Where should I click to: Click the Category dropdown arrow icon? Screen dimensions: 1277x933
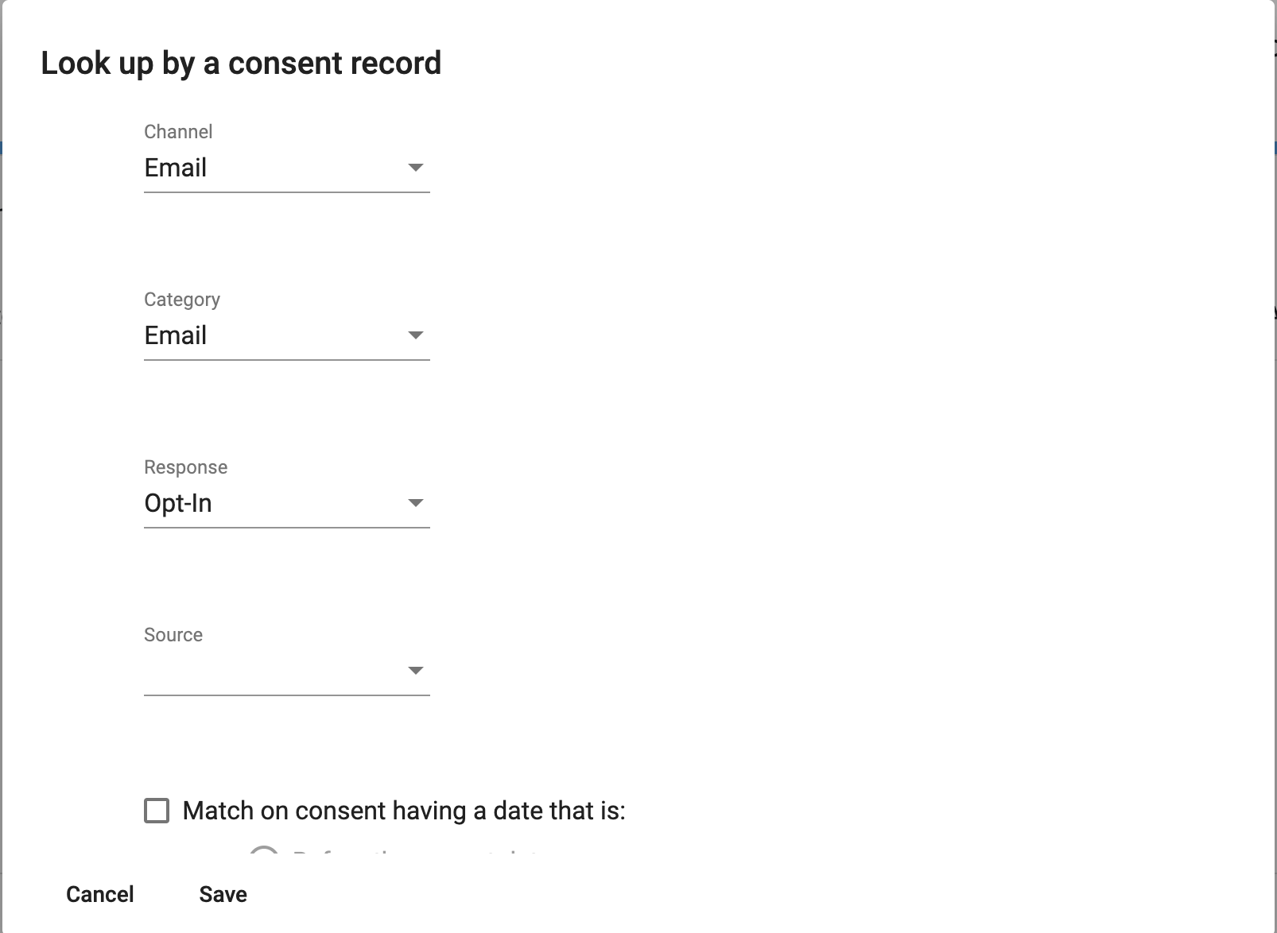coord(415,335)
